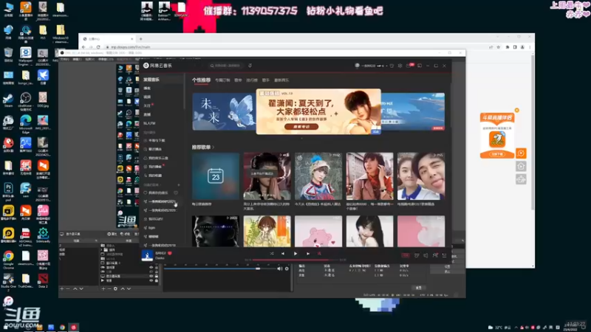Open a new tab in the Chrome window
This screenshot has height=332, width=591.
tap(141, 39)
